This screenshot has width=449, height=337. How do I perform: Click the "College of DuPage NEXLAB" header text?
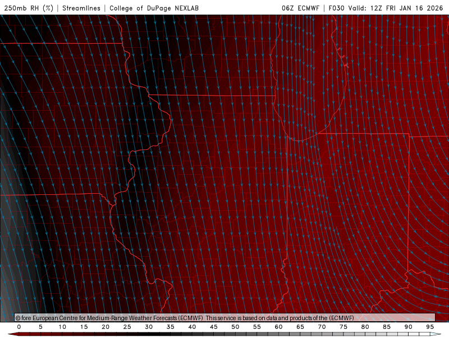click(x=154, y=8)
